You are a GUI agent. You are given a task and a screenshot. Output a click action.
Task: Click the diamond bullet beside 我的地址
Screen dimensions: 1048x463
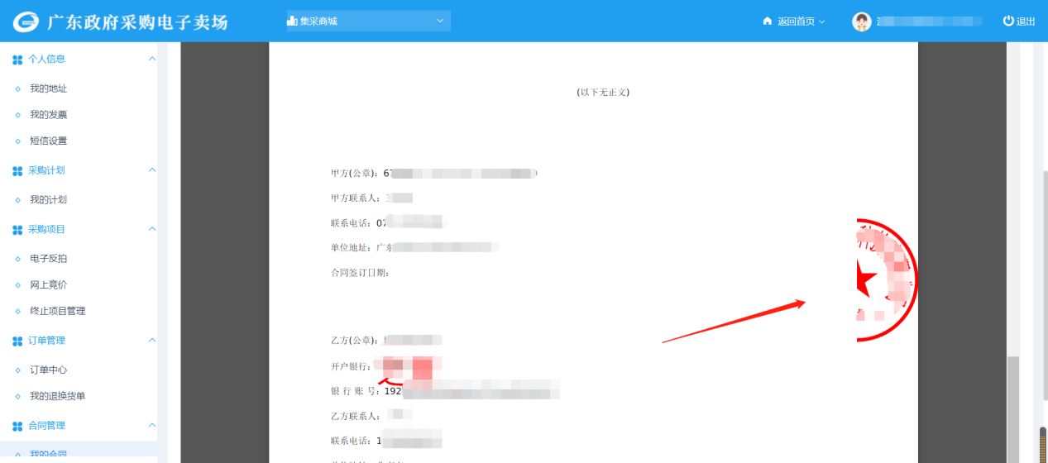point(18,88)
